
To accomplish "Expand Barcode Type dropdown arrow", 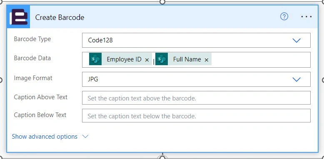I will coord(297,40).
